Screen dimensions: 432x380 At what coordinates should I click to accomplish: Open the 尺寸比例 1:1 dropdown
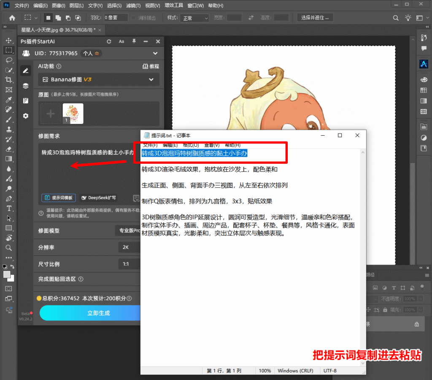[x=130, y=264]
